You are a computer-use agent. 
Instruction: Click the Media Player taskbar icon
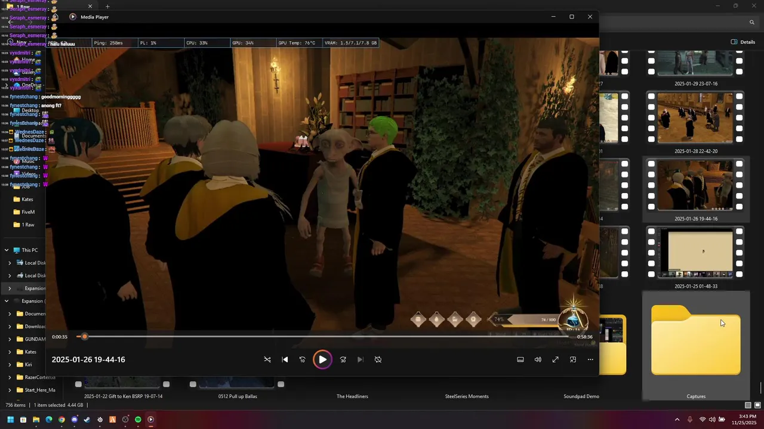tap(150, 419)
